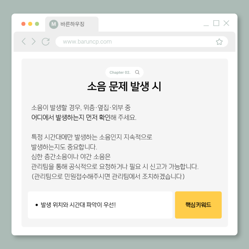This screenshot has height=249, width=249.
Task: Click the browser back arrow
Action: (24, 42)
